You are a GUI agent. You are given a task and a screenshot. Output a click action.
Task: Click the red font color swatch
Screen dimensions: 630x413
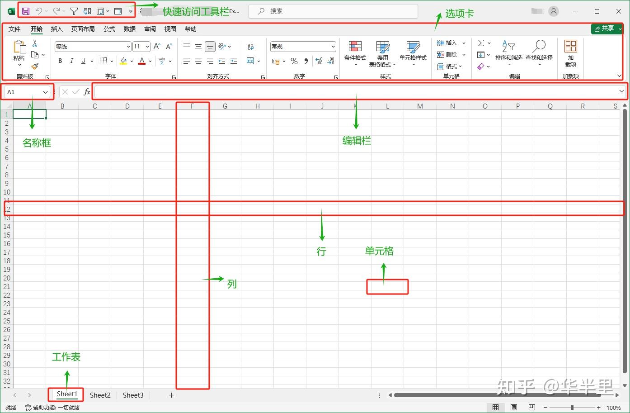pos(142,61)
